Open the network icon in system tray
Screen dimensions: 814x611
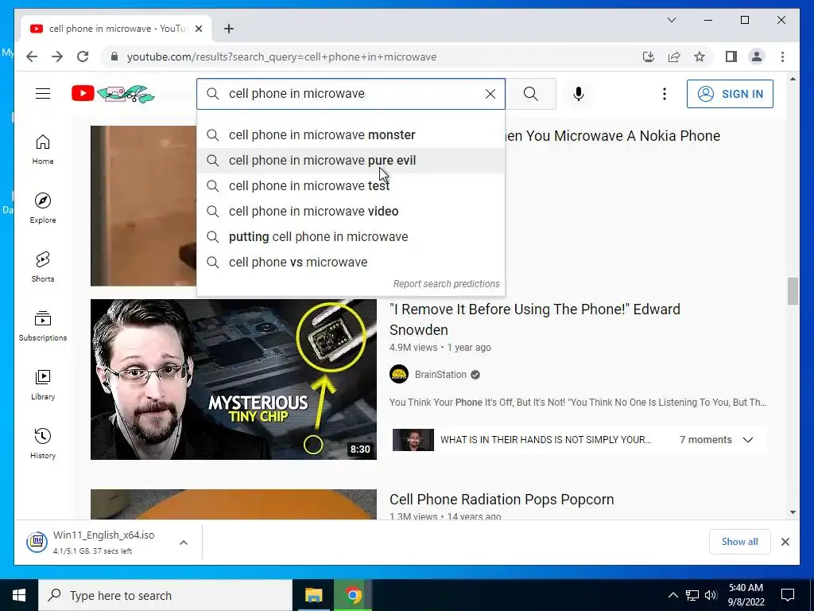point(692,595)
